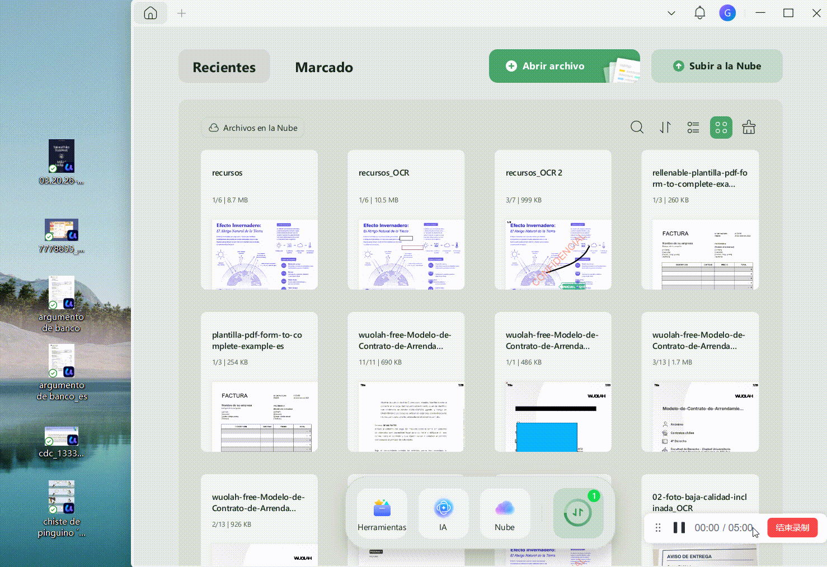
Task: Open the transfer progress icon with badge
Action: click(x=578, y=513)
